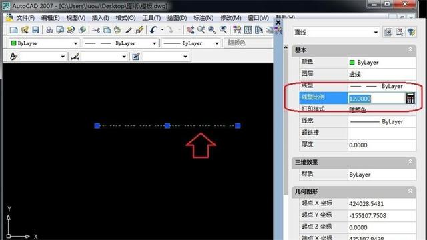Click the Plot print icon
Image resolution: width=427 pixels, height=240 pixels.
click(49, 29)
